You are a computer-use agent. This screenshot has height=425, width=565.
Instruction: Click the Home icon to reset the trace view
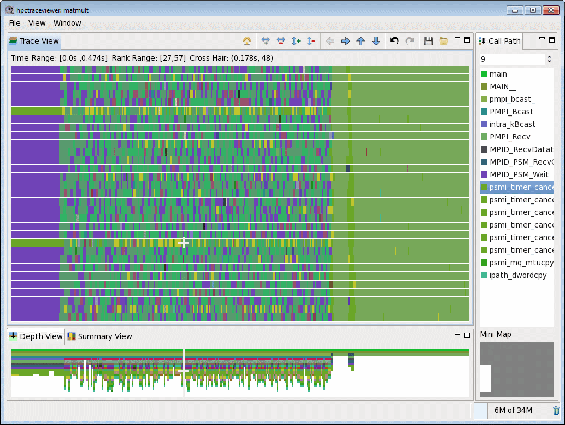[x=246, y=41]
